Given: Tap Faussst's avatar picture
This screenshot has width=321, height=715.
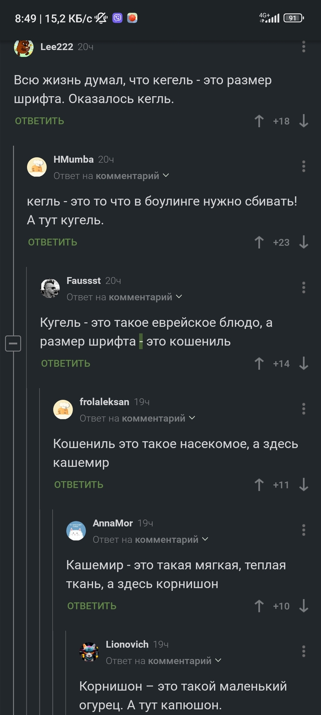Looking at the screenshot, I should coord(50,288).
